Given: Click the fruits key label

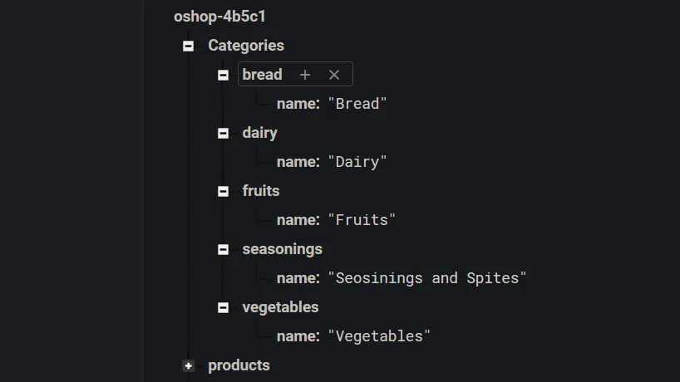Looking at the screenshot, I should 261,191.
